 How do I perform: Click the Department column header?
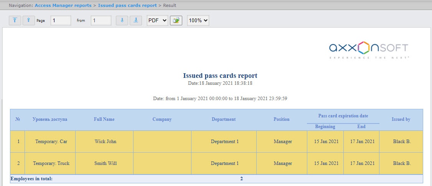[x=224, y=119]
